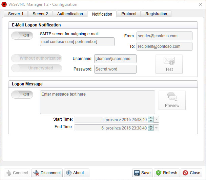This screenshot has height=180, width=206.
Task: Click the Preview speech bubbles button
Action: (172, 100)
